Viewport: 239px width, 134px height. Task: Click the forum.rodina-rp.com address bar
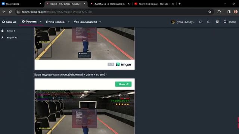tap(114, 12)
